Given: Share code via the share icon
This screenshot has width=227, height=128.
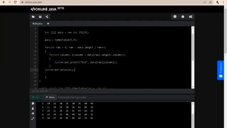Looking at the screenshot, I should pyautogui.click(x=47, y=17).
